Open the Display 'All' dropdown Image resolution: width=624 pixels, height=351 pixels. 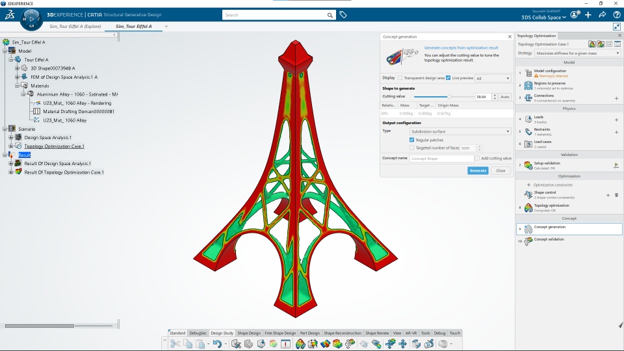[x=493, y=79]
